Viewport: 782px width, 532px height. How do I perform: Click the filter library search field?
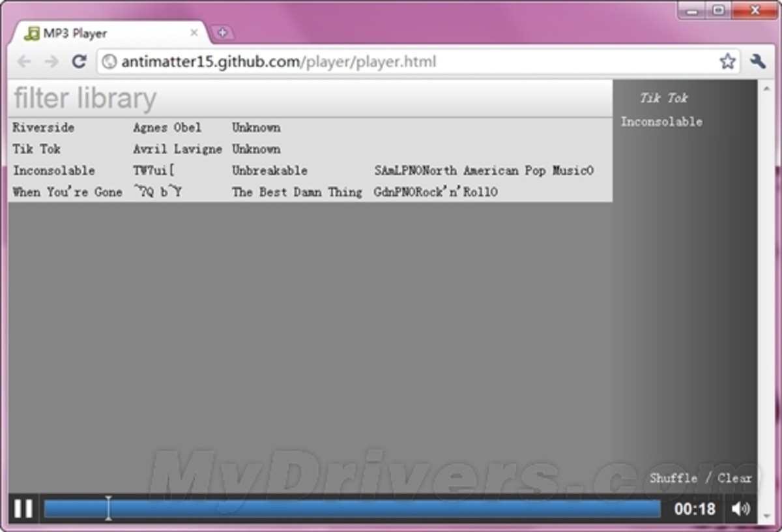click(x=310, y=98)
